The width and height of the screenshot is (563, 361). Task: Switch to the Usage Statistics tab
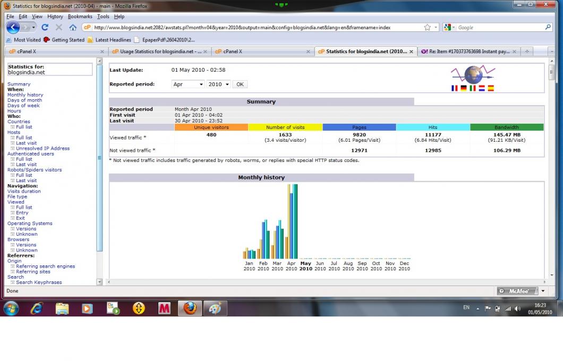click(159, 51)
